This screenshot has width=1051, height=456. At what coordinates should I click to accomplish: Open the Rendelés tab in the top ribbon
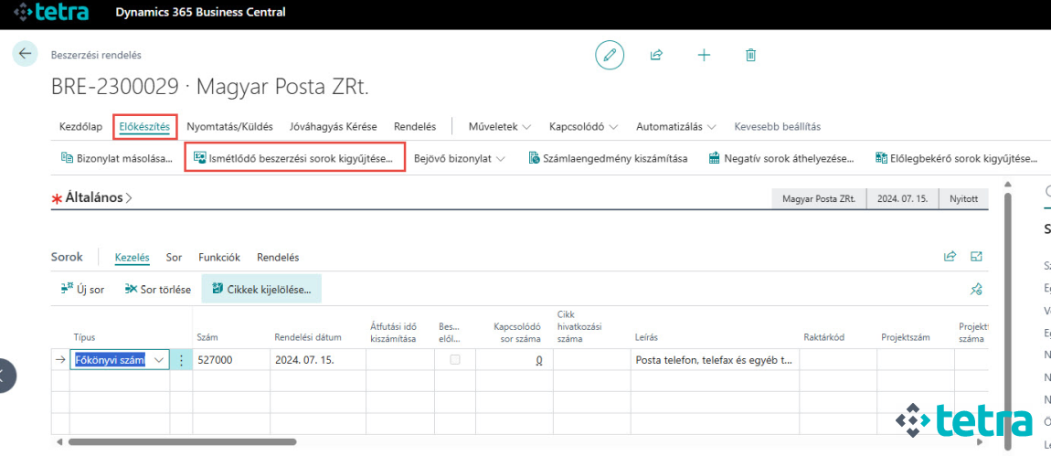[415, 126]
